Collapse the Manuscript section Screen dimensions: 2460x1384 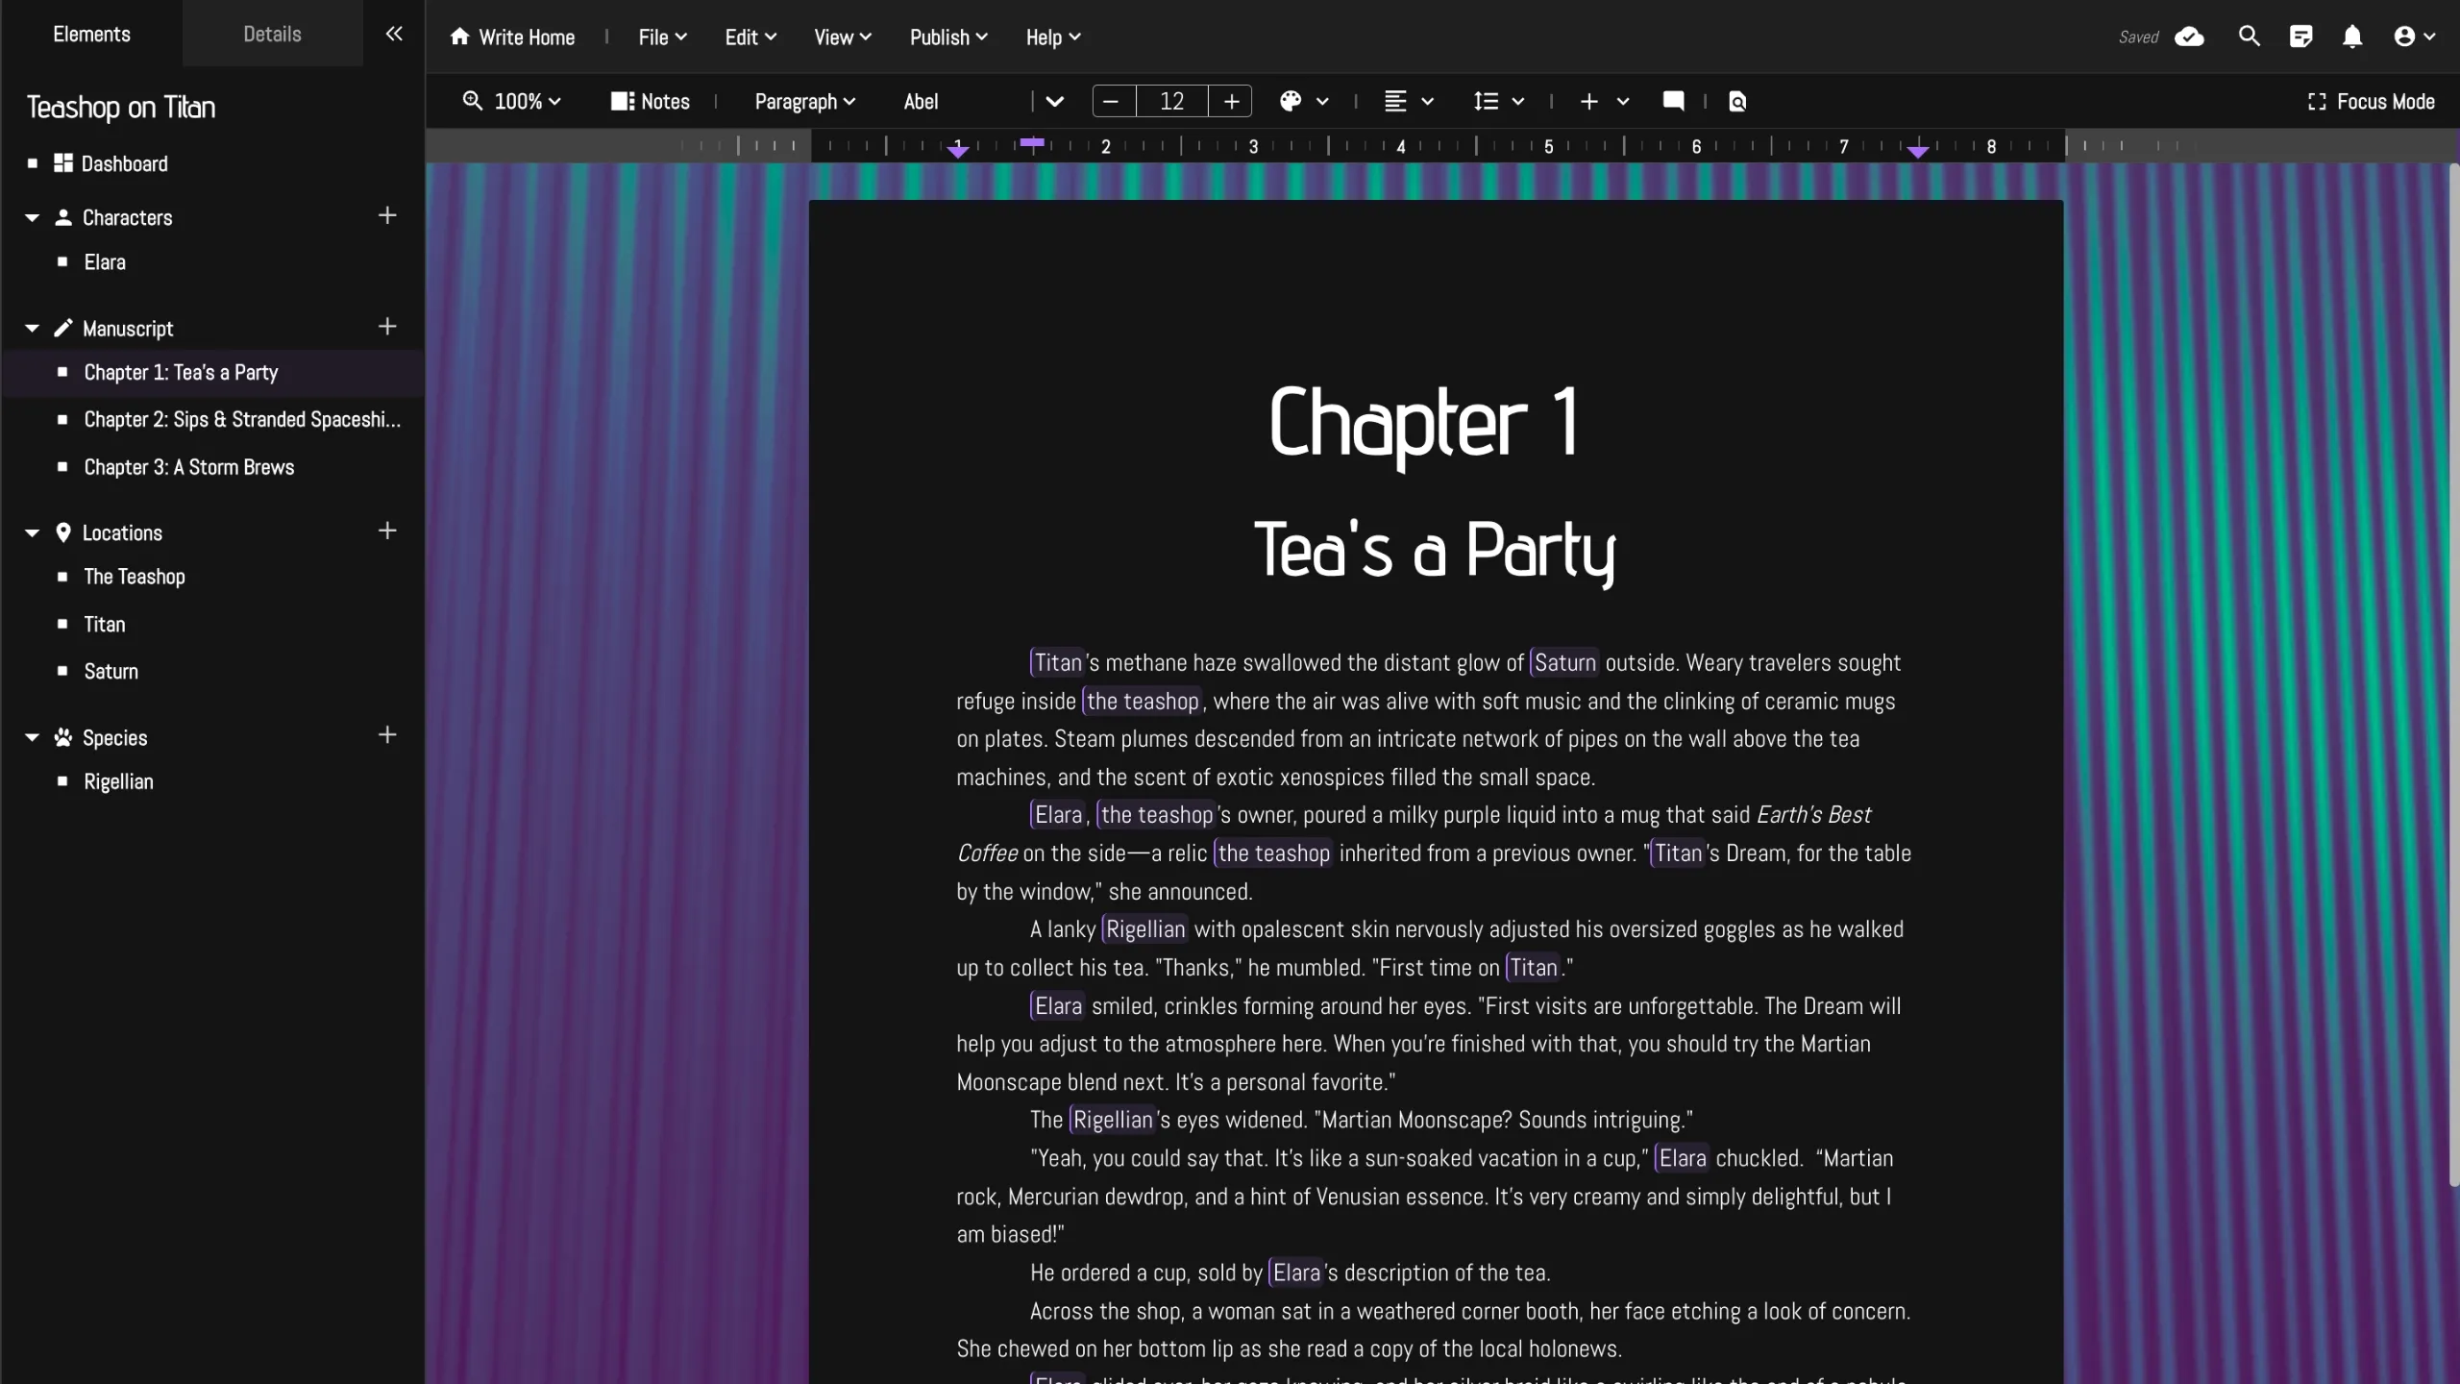pos(32,329)
